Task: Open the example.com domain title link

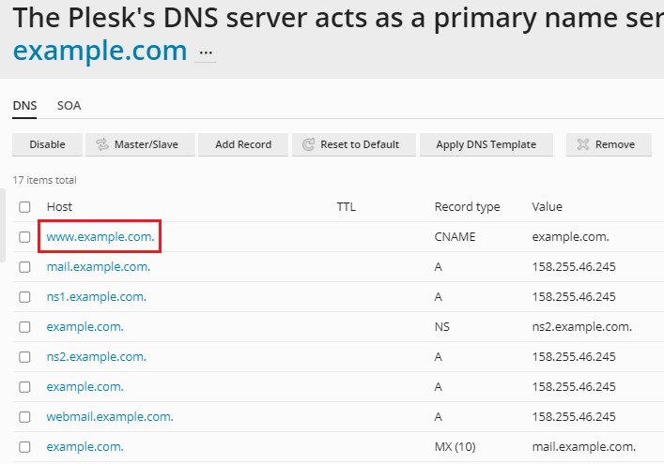Action: pyautogui.click(x=100, y=52)
